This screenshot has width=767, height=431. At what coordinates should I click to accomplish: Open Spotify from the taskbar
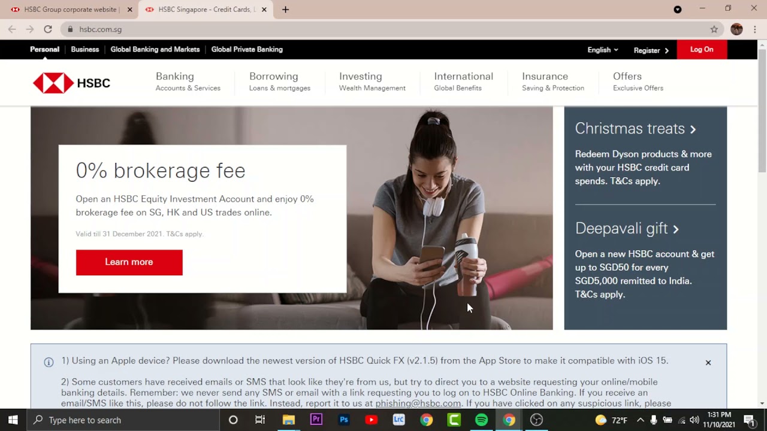pos(481,420)
